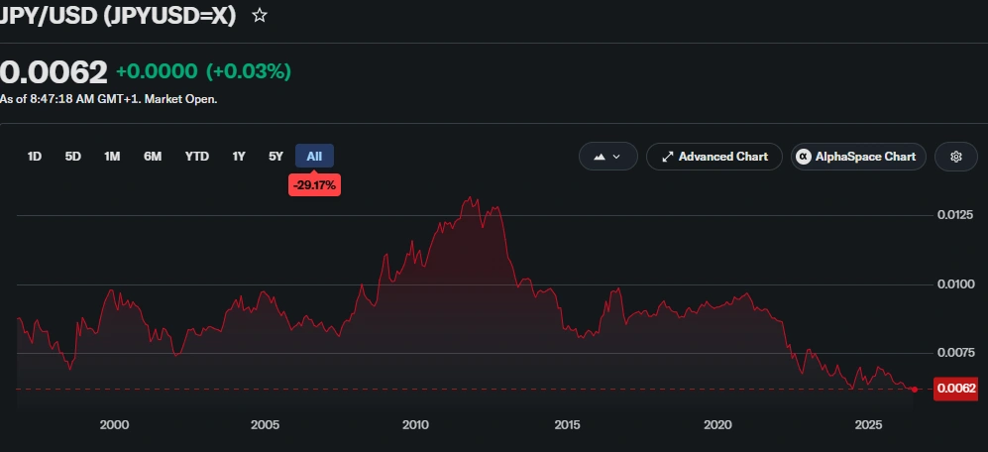
Task: Click the mountain chart type icon
Action: pyautogui.click(x=600, y=157)
